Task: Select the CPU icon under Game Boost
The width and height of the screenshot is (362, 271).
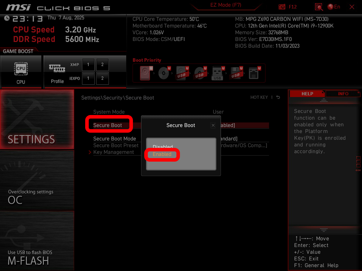Action: 21,70
